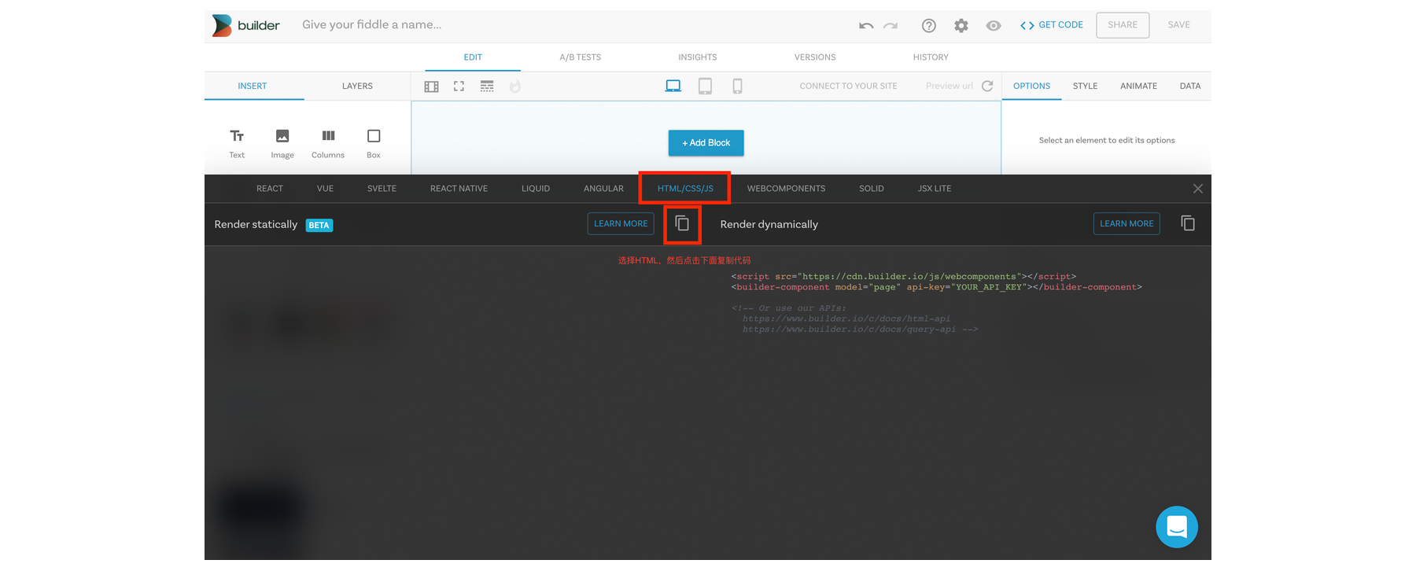Screen dimensions: 1416x571
Task: Click the SHARE button
Action: [x=1123, y=25]
